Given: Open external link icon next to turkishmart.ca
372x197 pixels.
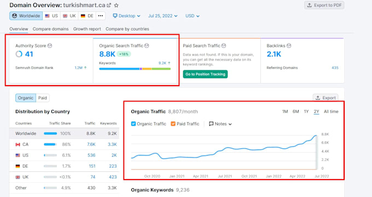Looking at the screenshot, I should 109,5.
